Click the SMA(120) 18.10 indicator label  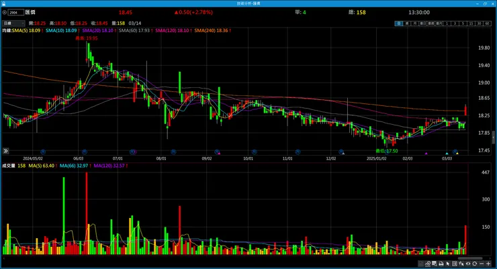click(x=172, y=30)
